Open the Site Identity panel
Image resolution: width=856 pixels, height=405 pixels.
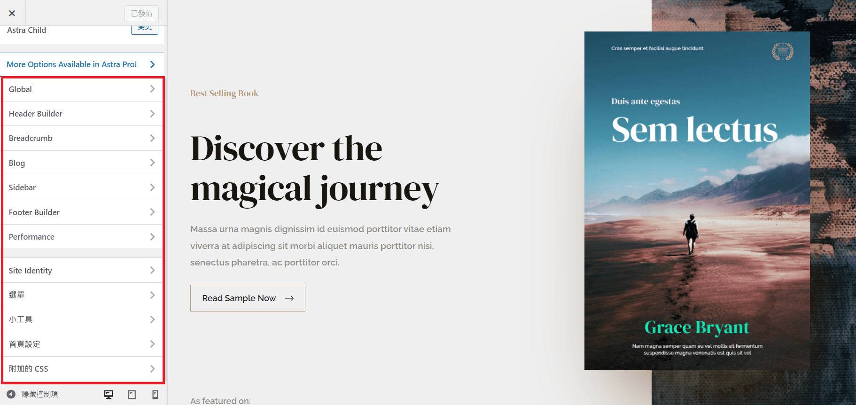83,271
